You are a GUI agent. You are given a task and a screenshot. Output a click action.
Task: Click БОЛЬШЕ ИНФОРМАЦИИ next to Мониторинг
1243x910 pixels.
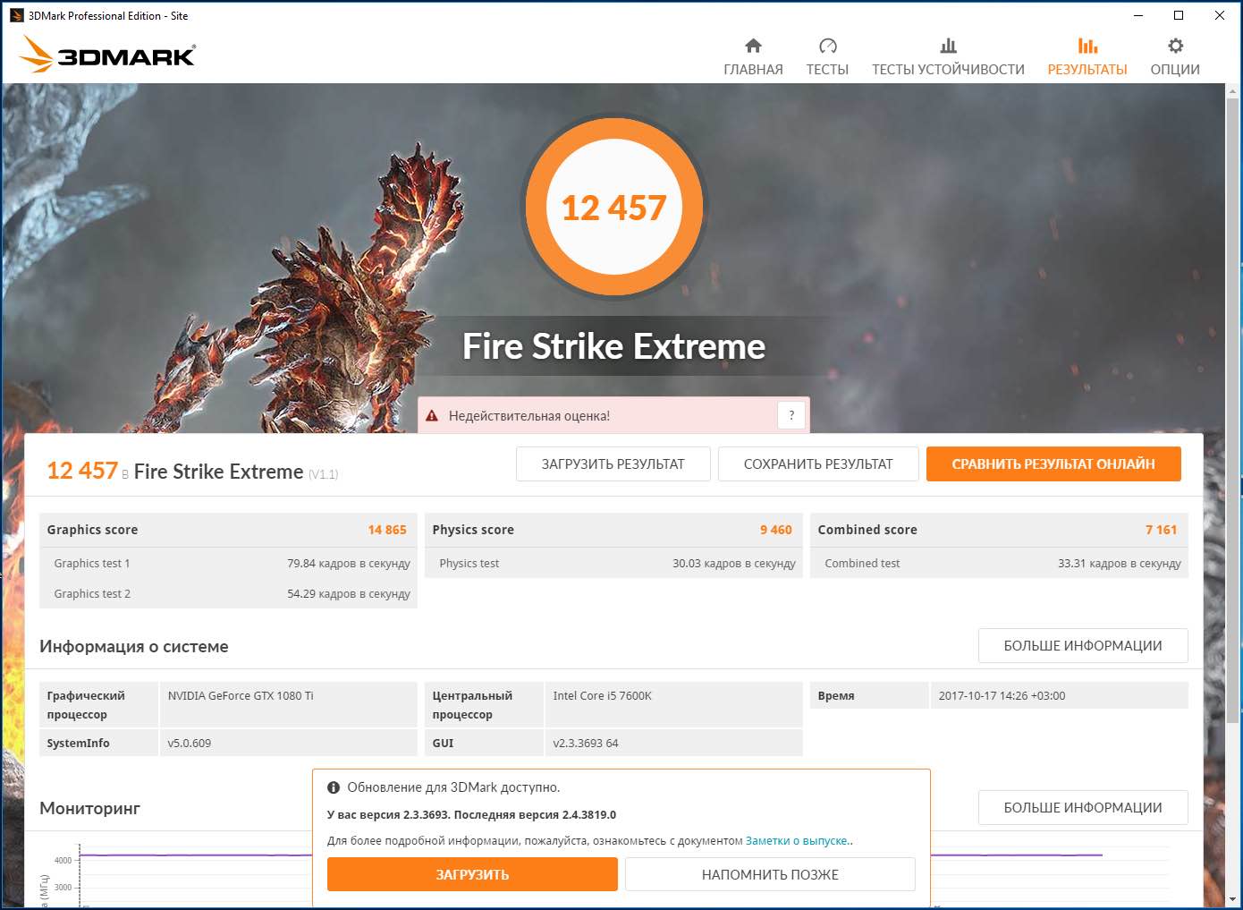[1083, 807]
